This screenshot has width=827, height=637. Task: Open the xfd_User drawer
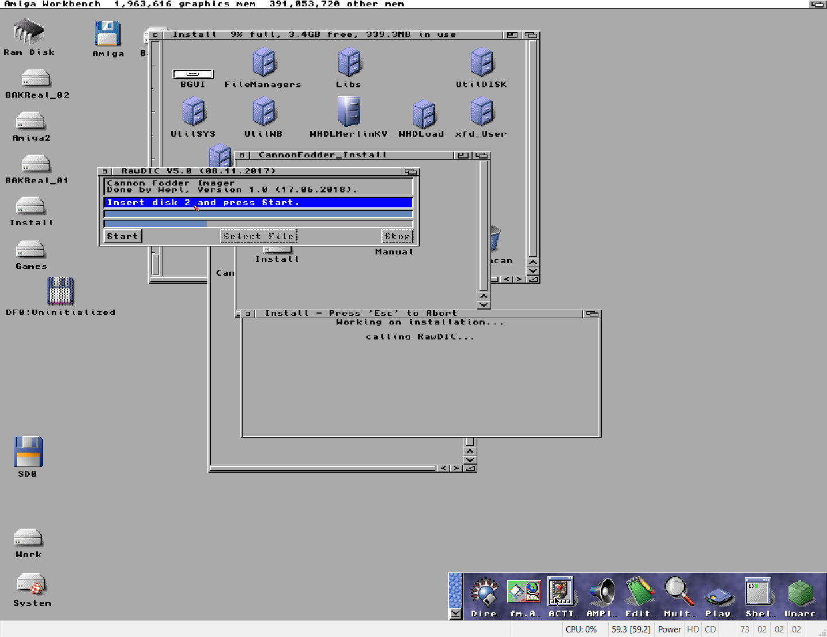[x=482, y=111]
